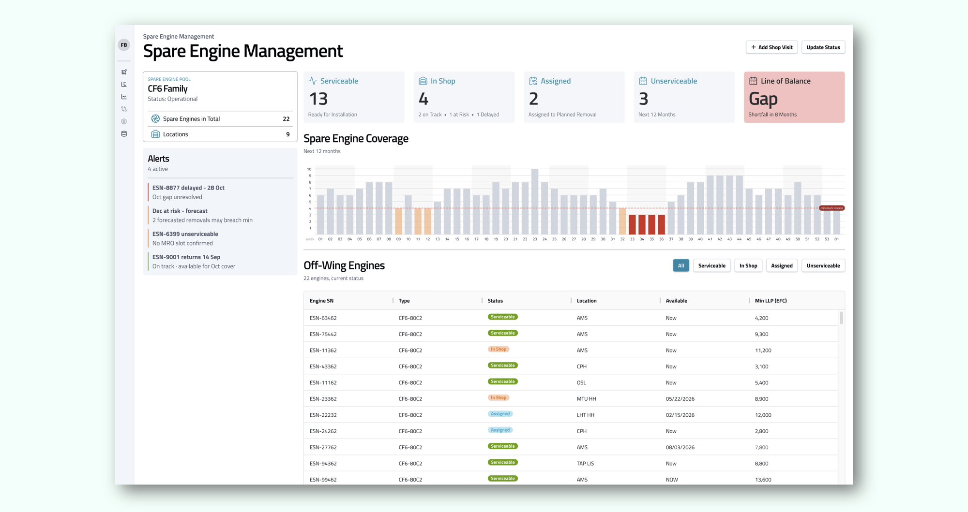Select the line chart analytics icon
968x512 pixels.
click(x=124, y=96)
